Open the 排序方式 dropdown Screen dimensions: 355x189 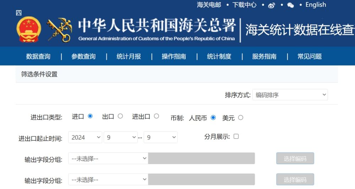(290, 95)
